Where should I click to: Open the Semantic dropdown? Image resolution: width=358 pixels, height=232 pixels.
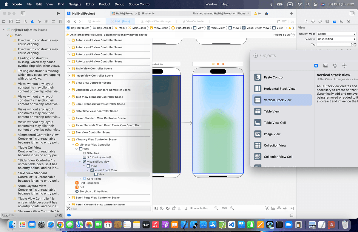[x=336, y=39]
